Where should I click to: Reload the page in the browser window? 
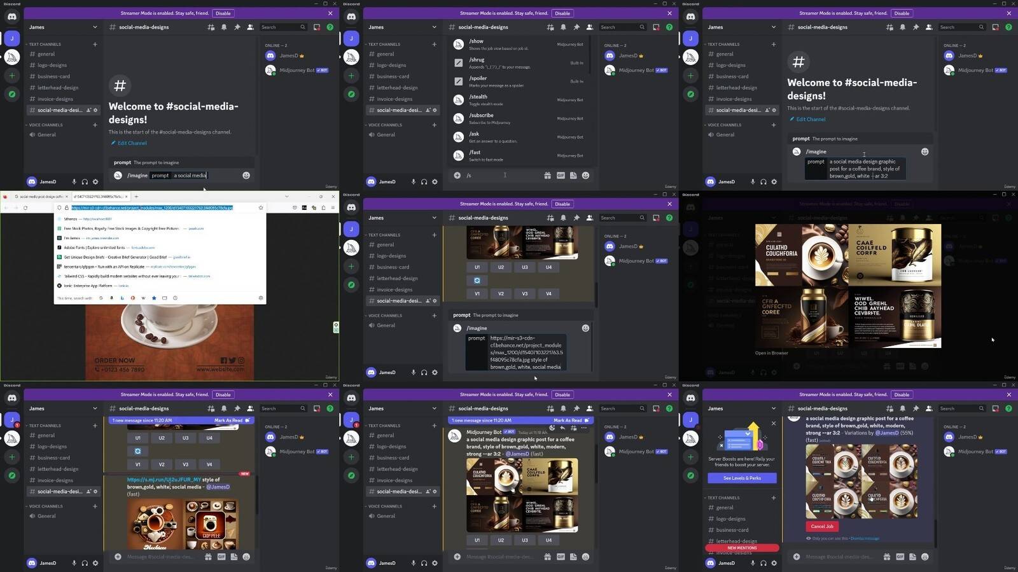(25, 207)
